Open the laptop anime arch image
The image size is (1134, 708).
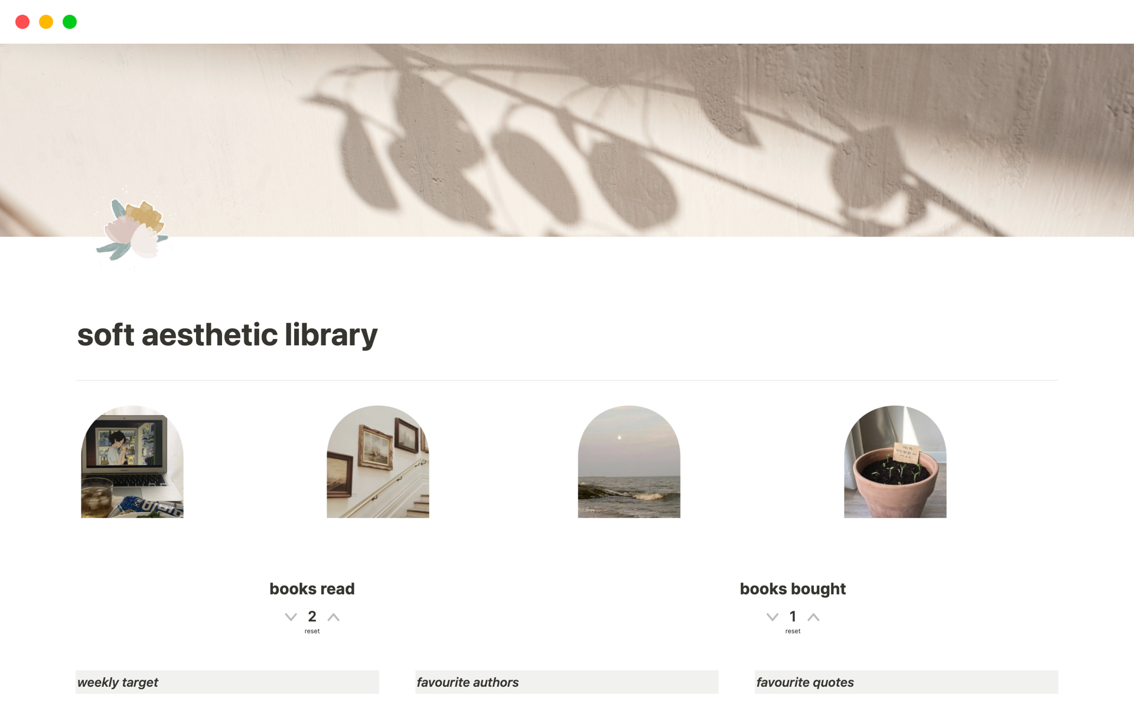(x=132, y=461)
